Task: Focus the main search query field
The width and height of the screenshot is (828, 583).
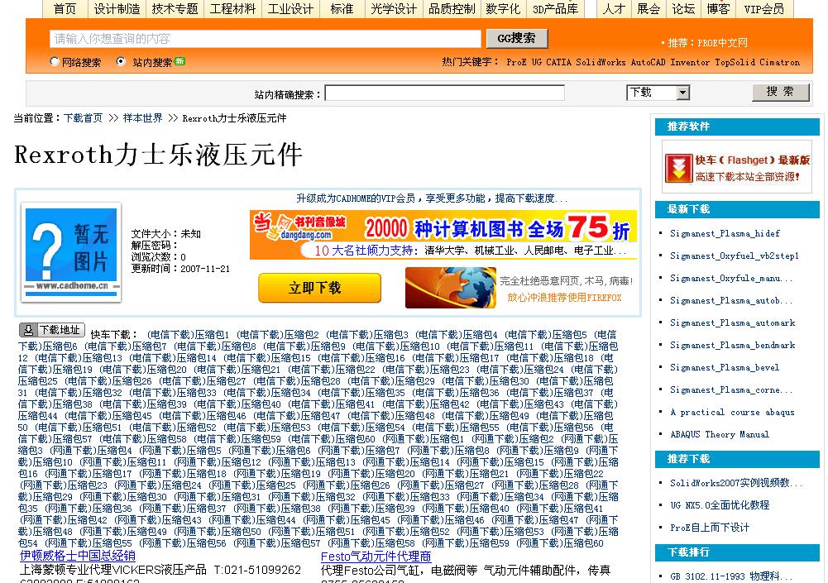Action: (266, 39)
